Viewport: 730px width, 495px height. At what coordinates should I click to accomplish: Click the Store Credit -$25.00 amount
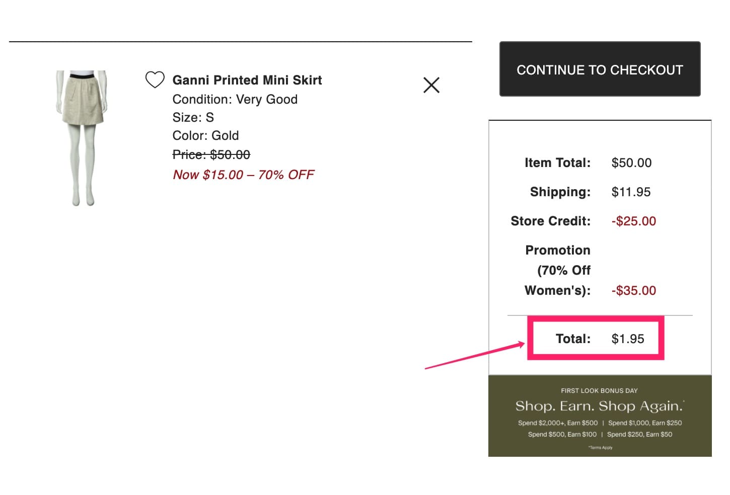[x=633, y=221]
